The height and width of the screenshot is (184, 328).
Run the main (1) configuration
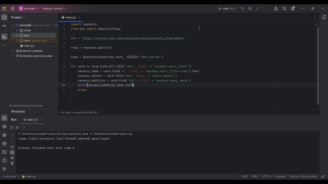point(242,9)
